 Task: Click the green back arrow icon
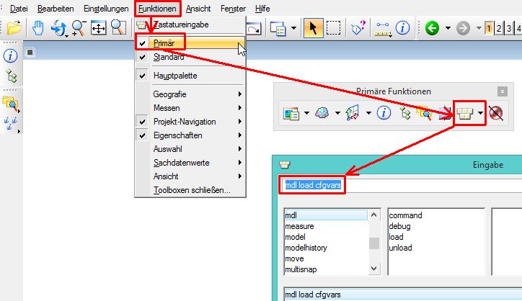432,28
